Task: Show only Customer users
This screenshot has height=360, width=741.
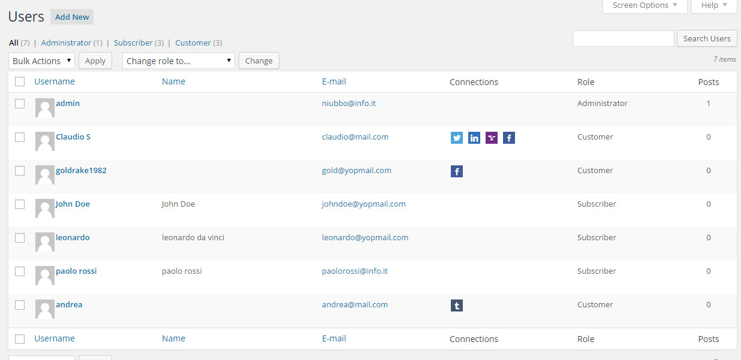Action: click(193, 43)
